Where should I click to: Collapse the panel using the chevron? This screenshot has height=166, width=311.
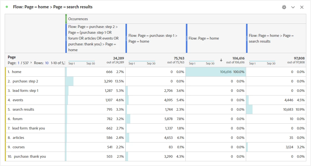pyautogui.click(x=293, y=7)
